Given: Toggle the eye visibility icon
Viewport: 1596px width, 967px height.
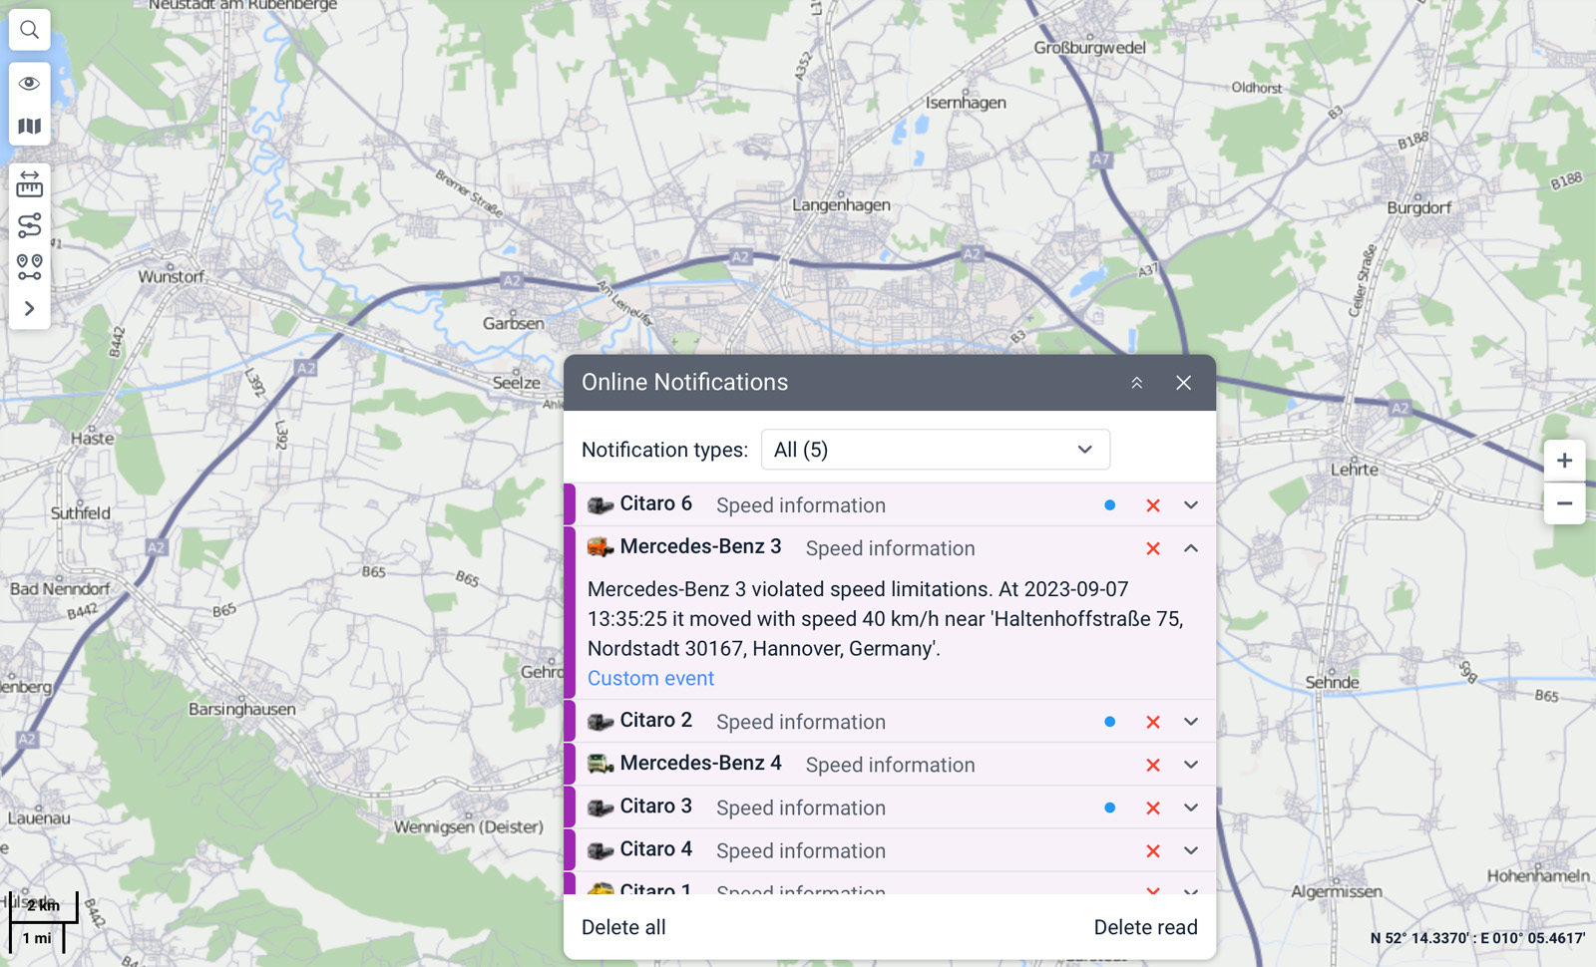Looking at the screenshot, I should coord(30,84).
